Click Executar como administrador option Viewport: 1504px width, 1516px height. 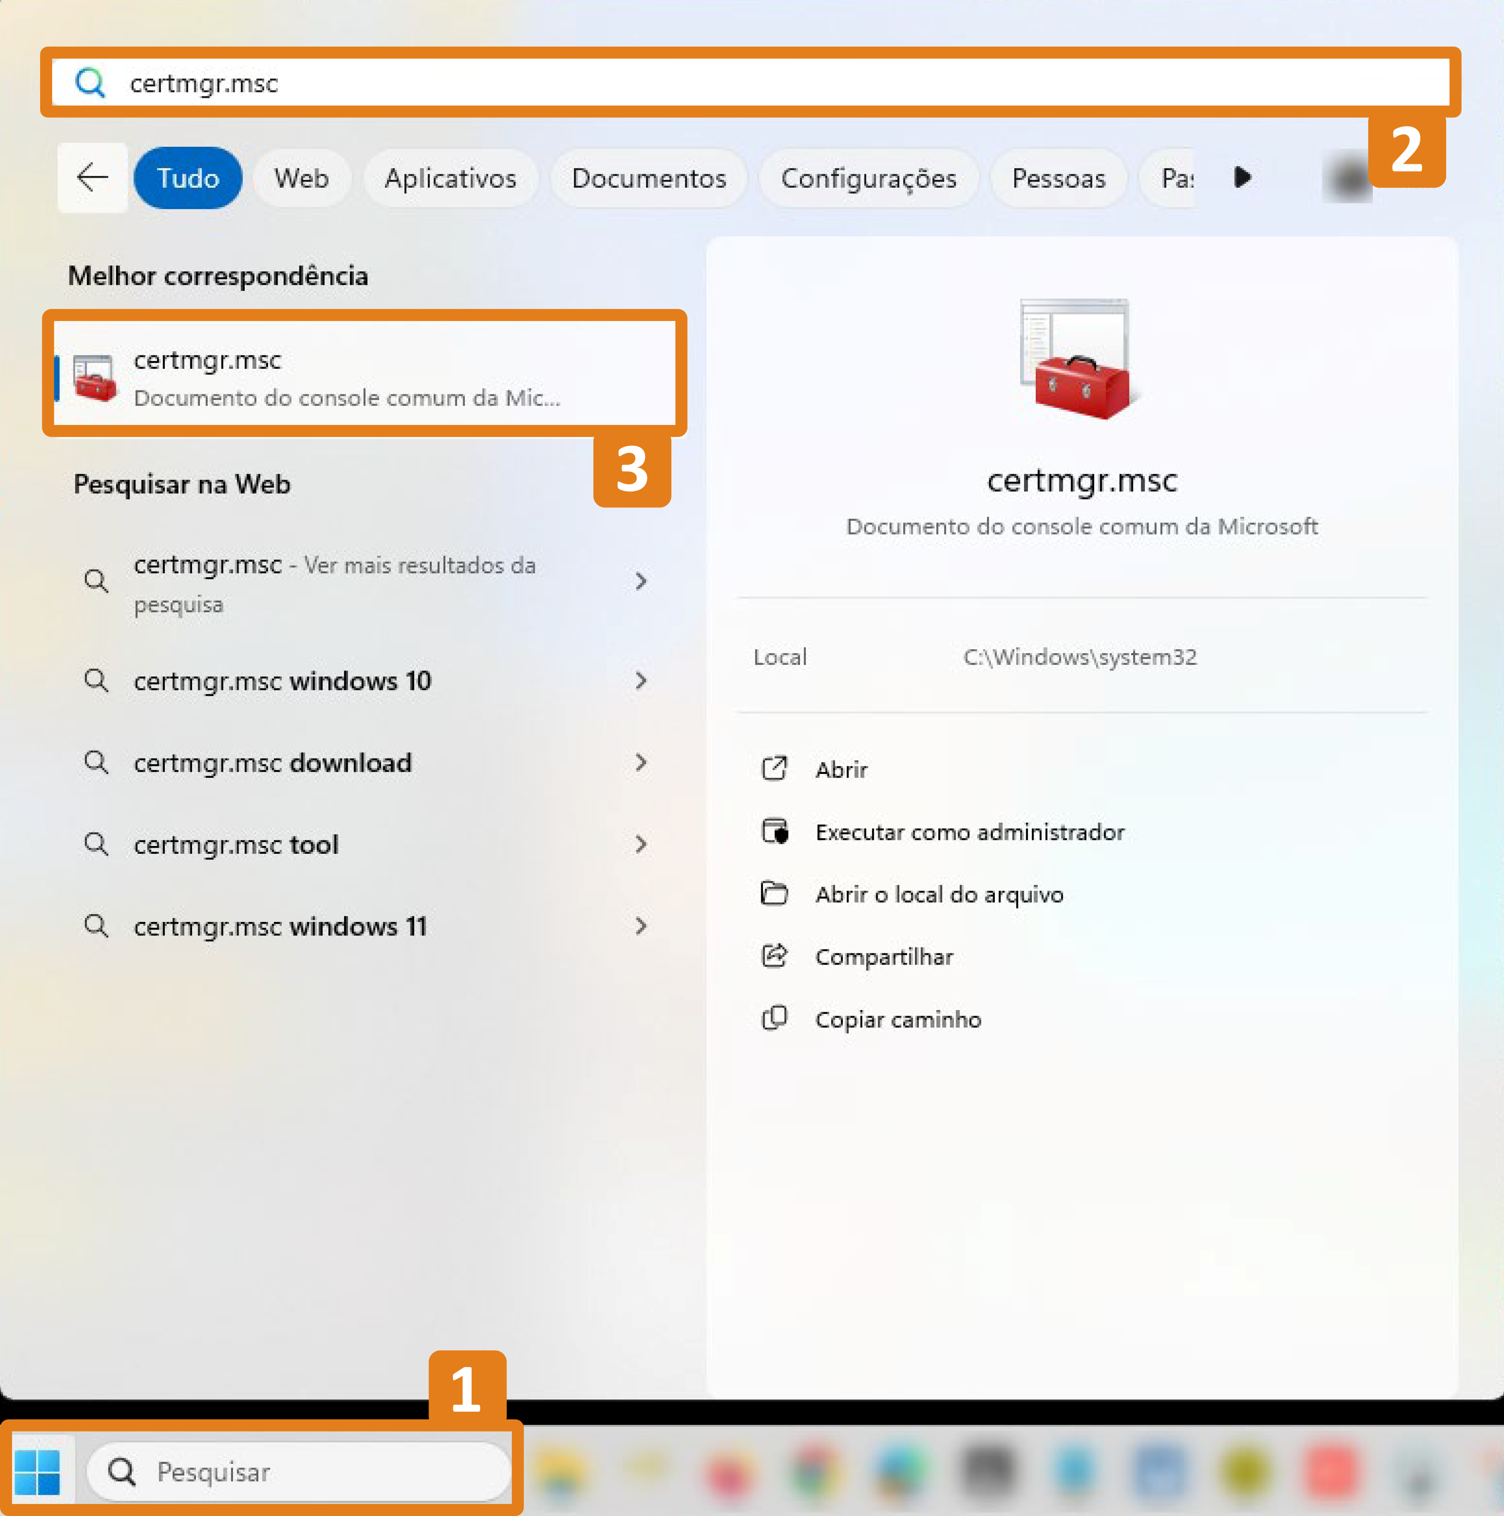pos(969,832)
